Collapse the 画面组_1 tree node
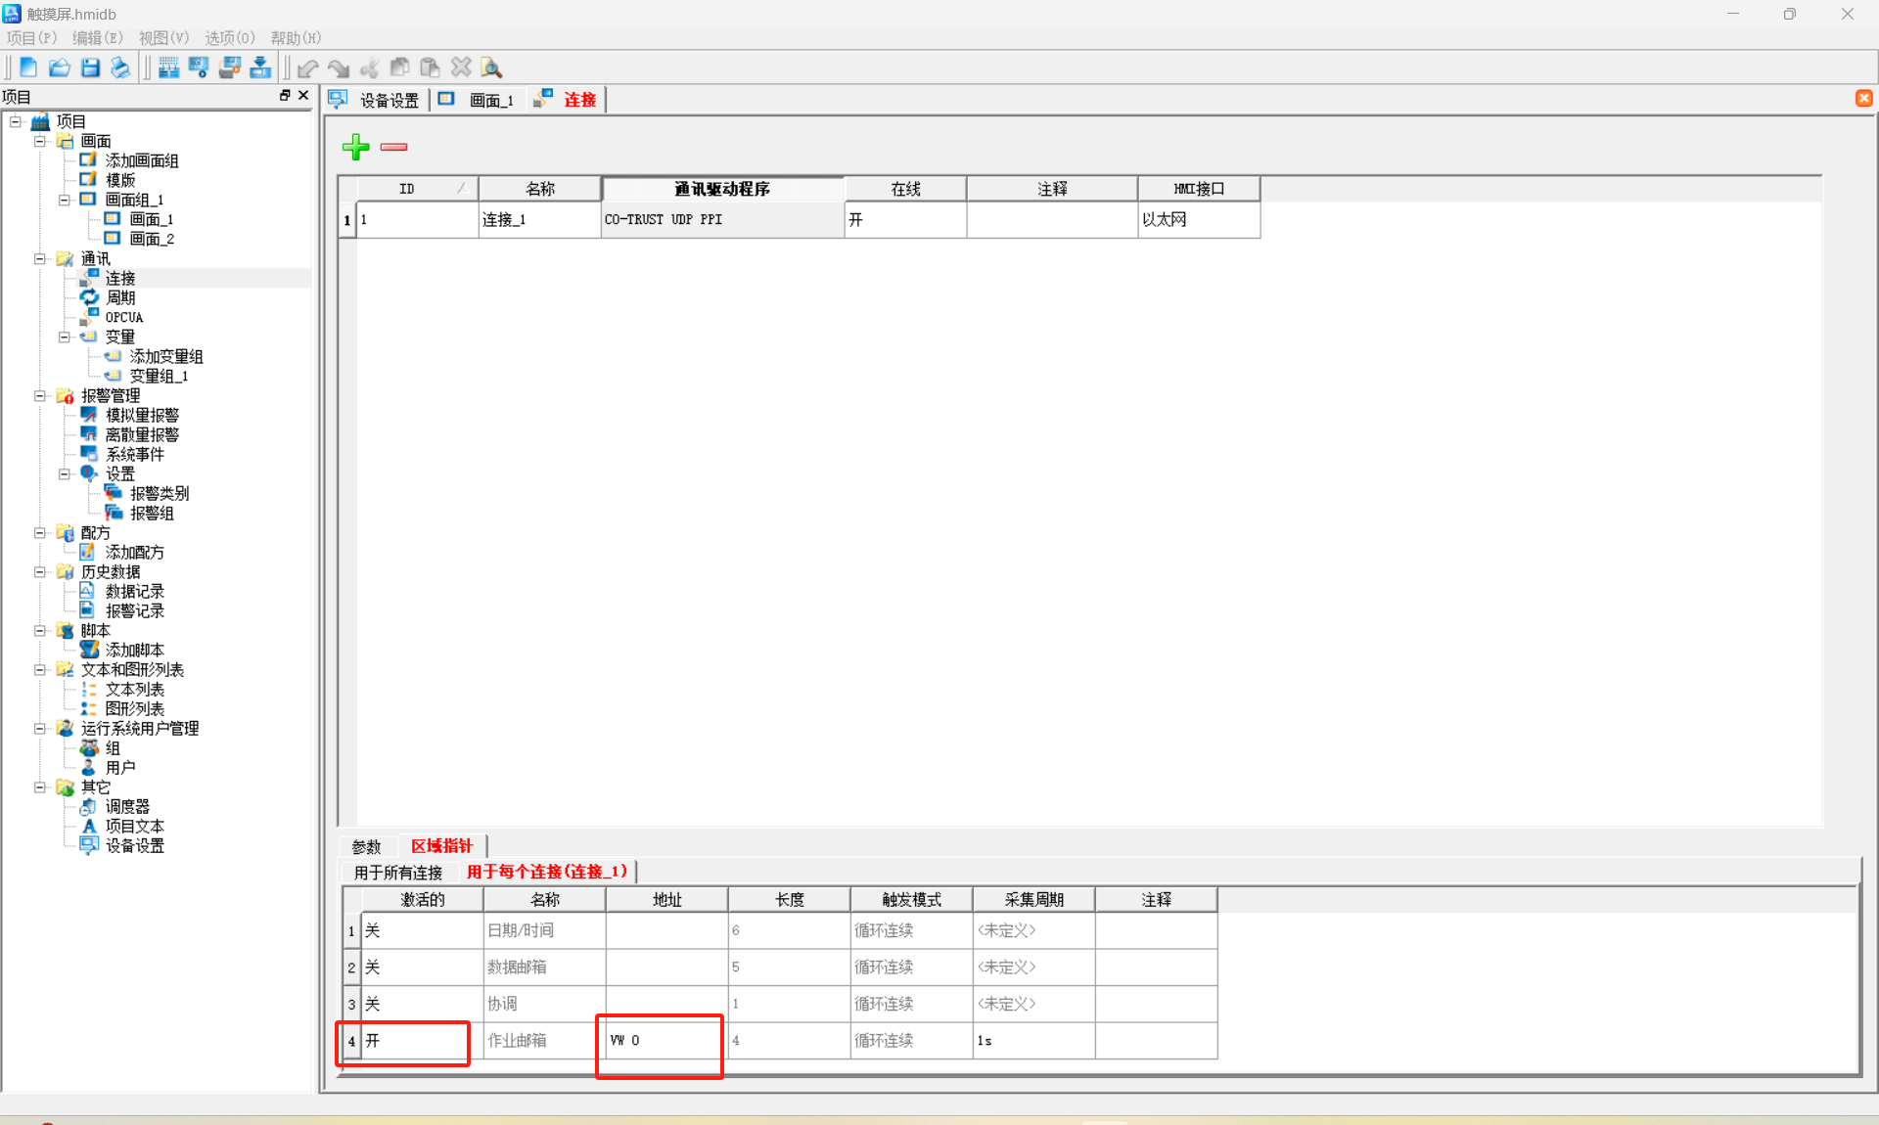Viewport: 1879px width, 1125px height. tap(65, 200)
